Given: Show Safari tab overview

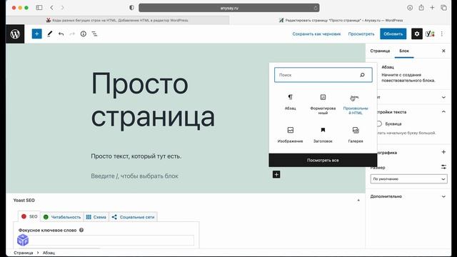Looking at the screenshot, I should 443,8.
